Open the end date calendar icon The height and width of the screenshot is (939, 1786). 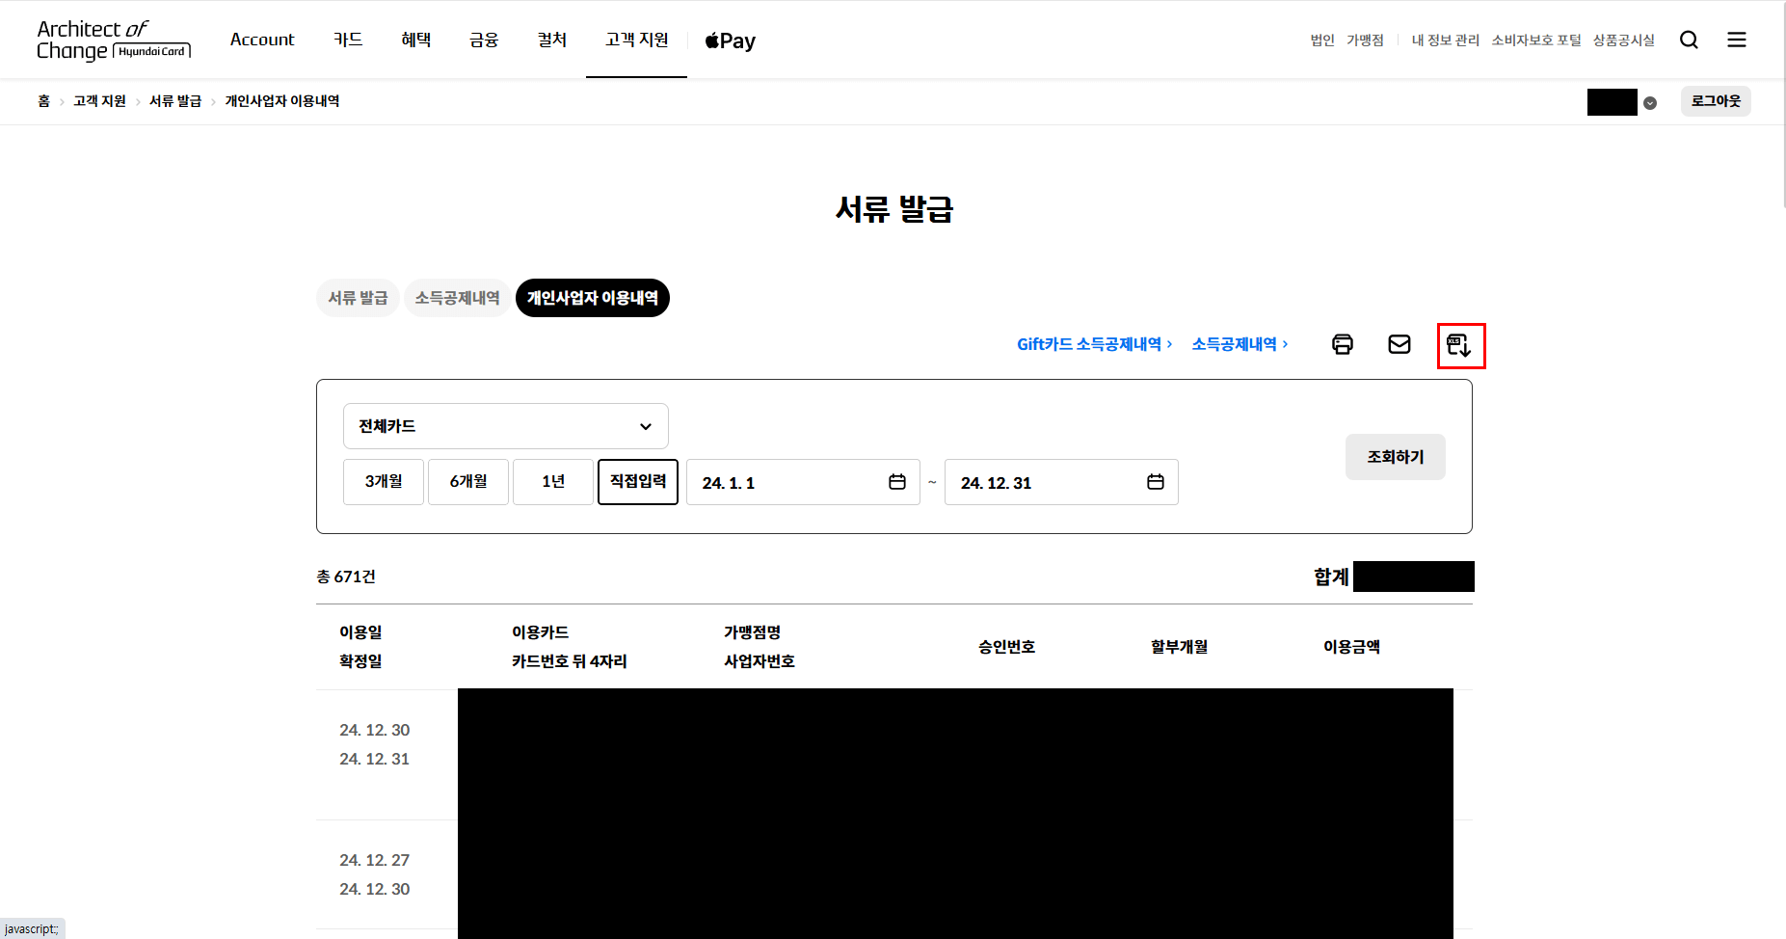tap(1155, 482)
